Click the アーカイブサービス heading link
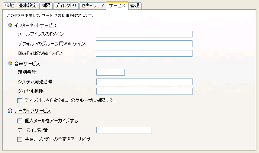The height and width of the screenshot is (153, 259). click(x=32, y=111)
